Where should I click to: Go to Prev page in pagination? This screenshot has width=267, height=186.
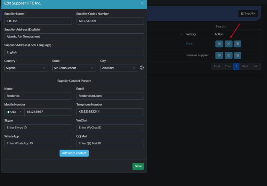point(228,66)
